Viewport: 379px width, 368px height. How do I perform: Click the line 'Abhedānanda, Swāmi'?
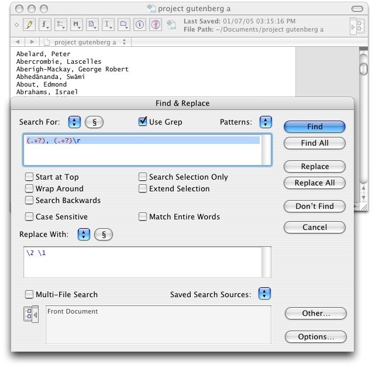pos(50,77)
